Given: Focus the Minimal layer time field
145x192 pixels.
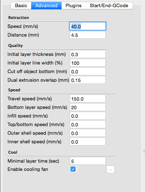Looking at the screenshot, I should [x=88, y=161].
